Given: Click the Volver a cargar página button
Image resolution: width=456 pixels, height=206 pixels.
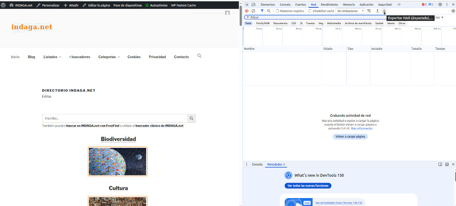Looking at the screenshot, I should [350, 137].
